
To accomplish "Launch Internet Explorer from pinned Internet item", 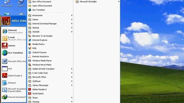I will click(x=5, y=31).
